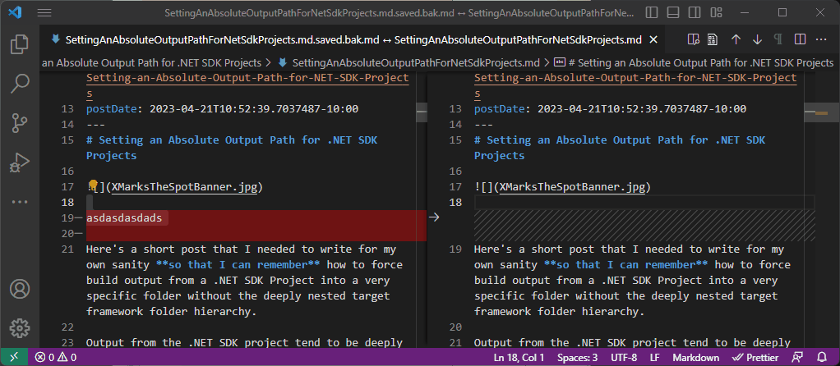Change end of line sequence LF

654,357
